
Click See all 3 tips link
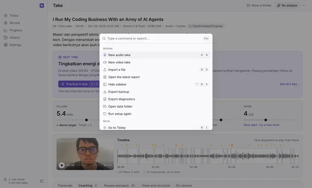coord(288,84)
